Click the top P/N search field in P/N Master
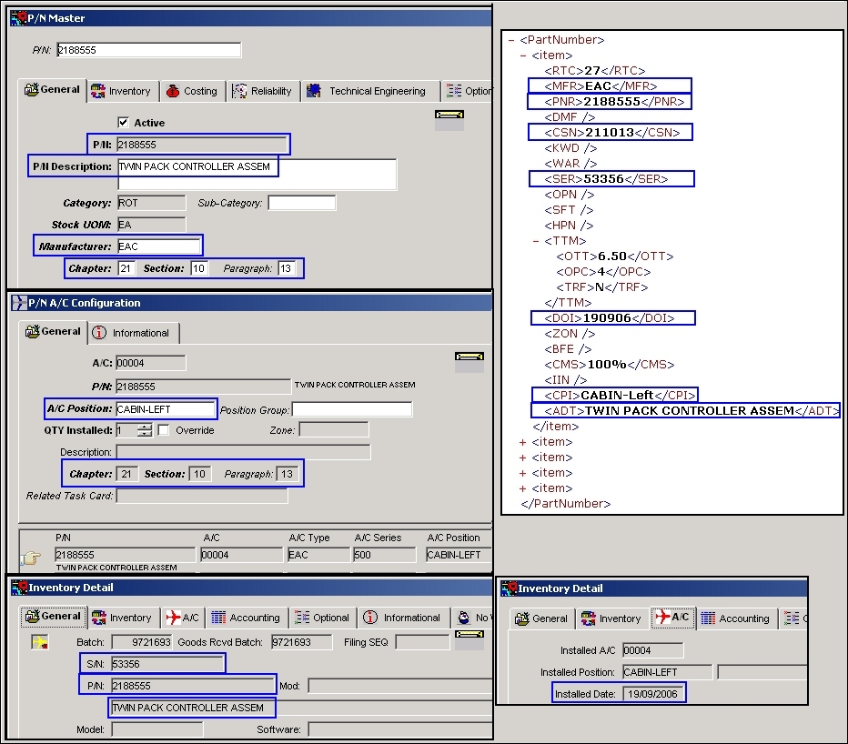The width and height of the screenshot is (848, 744). click(148, 50)
